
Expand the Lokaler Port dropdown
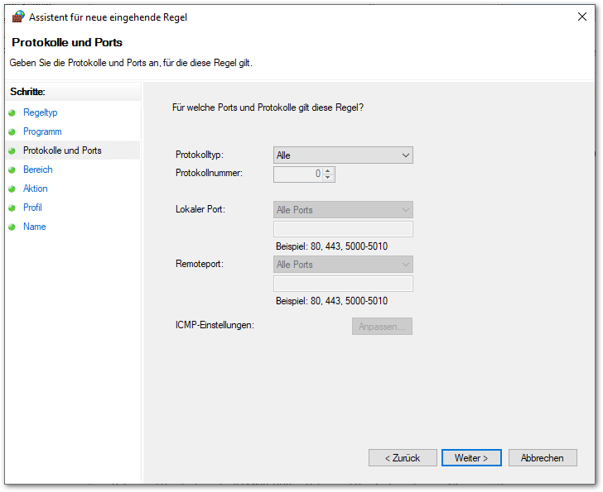(343, 210)
